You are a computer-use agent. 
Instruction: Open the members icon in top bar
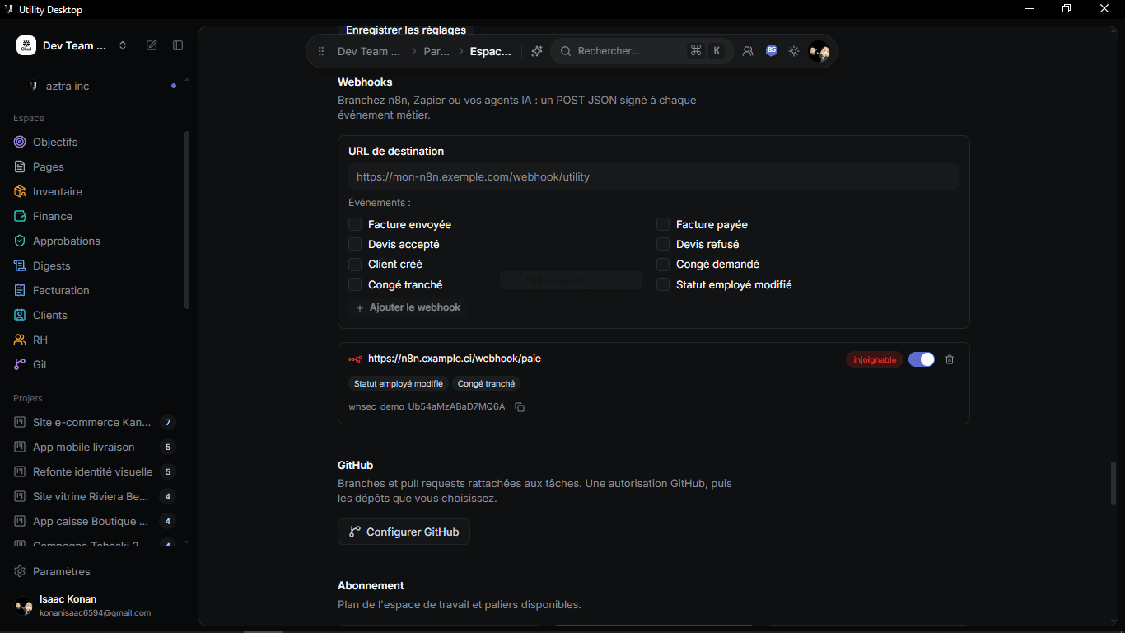coord(748,51)
